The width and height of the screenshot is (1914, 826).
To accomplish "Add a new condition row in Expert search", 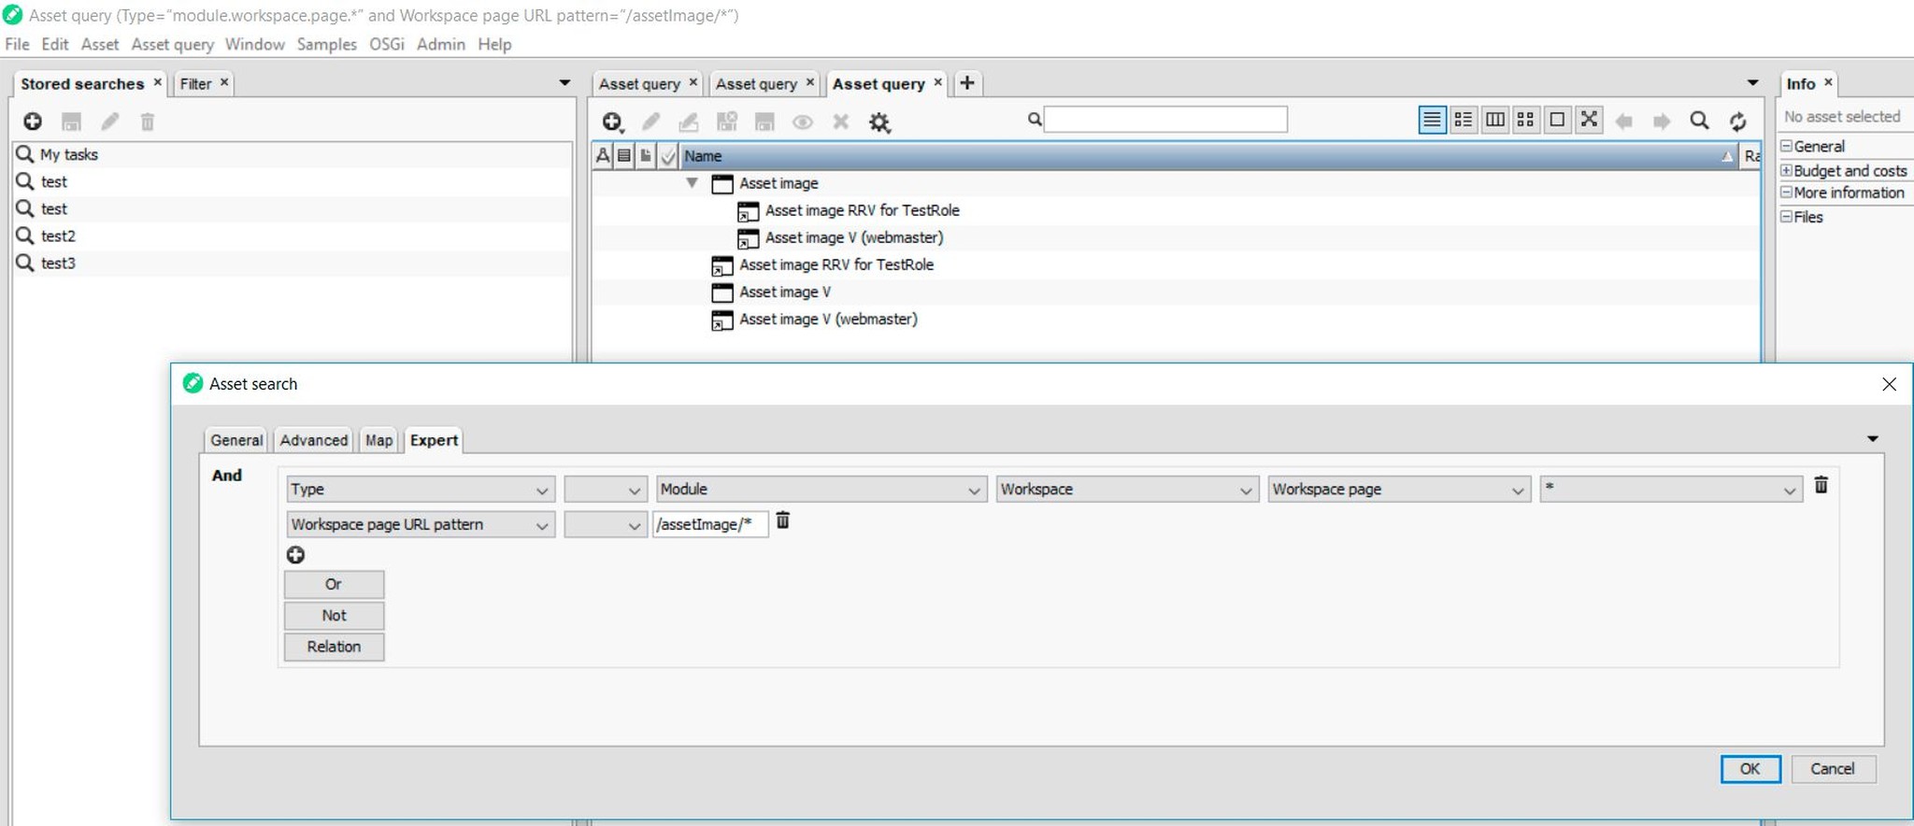I will (295, 555).
